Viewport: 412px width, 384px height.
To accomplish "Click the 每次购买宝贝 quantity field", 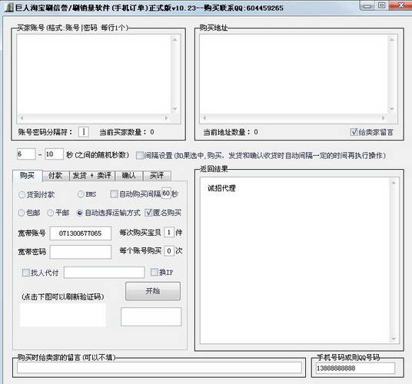I will click(169, 232).
